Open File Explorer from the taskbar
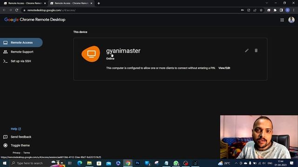Image resolution: width=298 pixels, height=167 pixels. tap(89, 163)
